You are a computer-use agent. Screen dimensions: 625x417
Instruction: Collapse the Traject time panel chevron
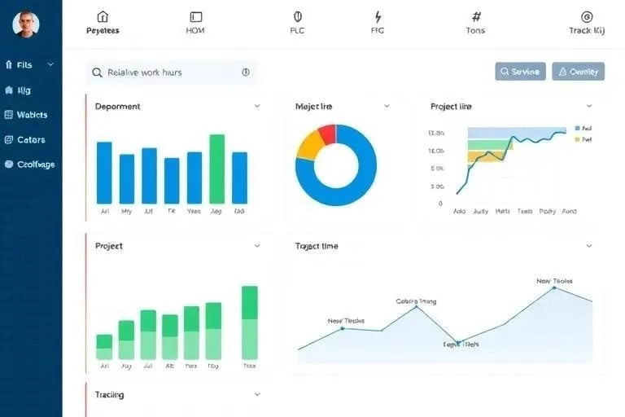tap(589, 246)
